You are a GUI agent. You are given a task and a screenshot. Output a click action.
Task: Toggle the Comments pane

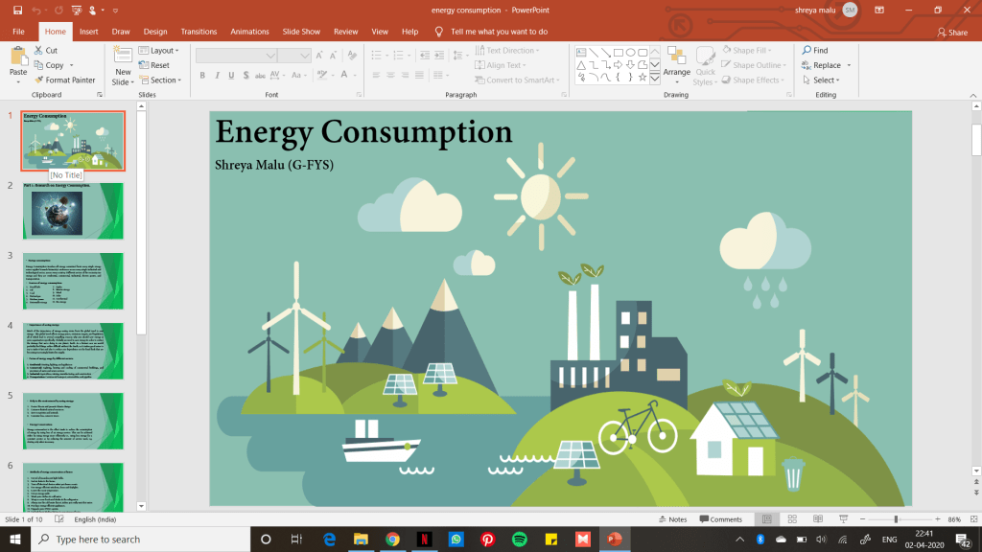coord(721,519)
